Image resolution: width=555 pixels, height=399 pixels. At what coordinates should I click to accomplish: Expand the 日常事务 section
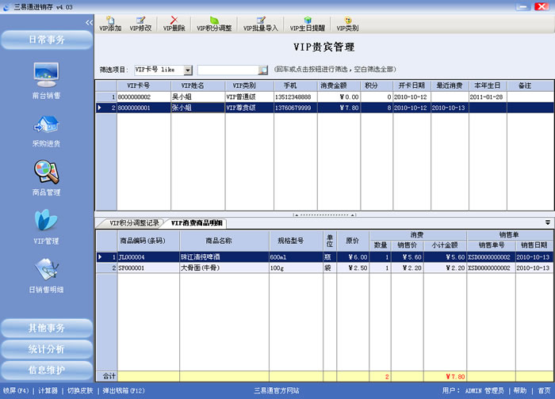coord(47,40)
